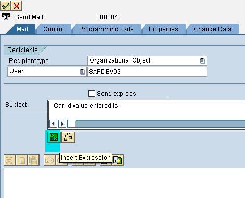Screen dimensions: 245x198
Task: Click the Insert Expression icon
Action: click(54, 137)
